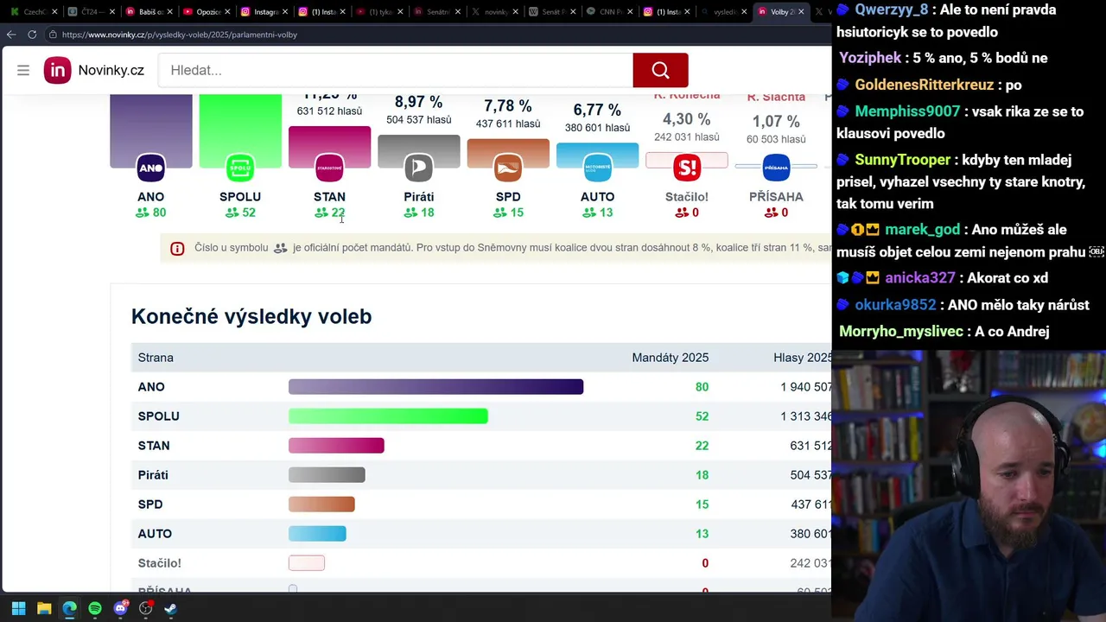Image resolution: width=1106 pixels, height=622 pixels.
Task: Click the red info icon in the notice
Action: [177, 249]
